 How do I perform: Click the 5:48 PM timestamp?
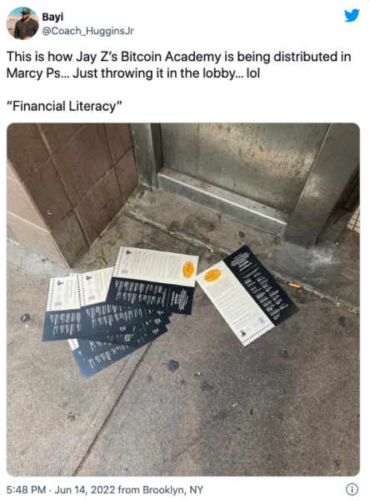[26, 489]
